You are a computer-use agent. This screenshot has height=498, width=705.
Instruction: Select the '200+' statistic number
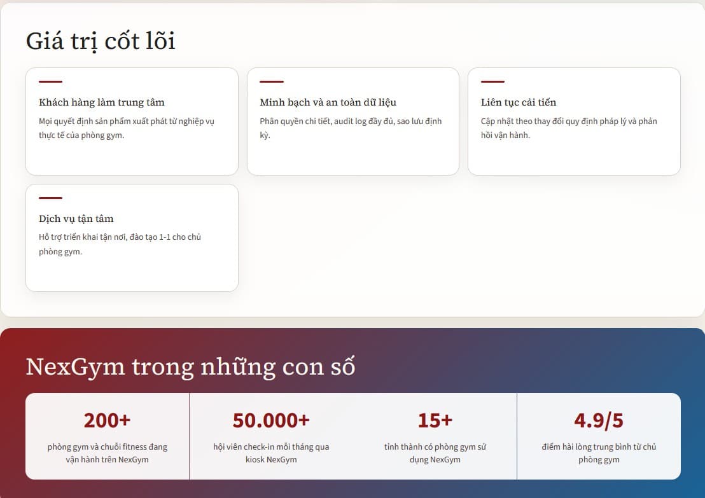[107, 420]
